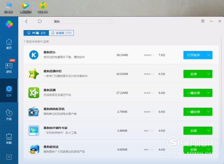Click the 4.9分 rating of 酷狗铃声制作专家

(162, 131)
